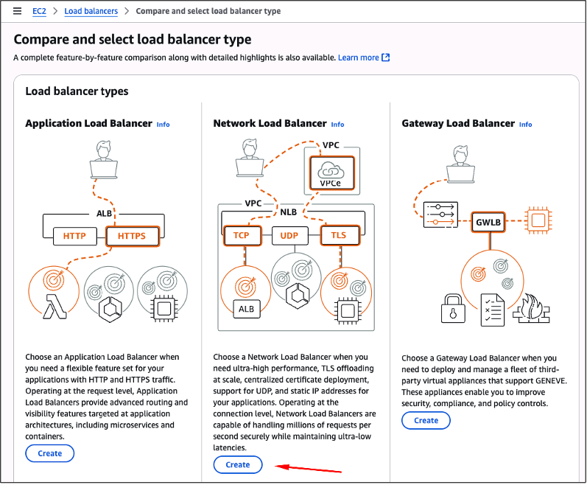This screenshot has height=485, width=587.
Task: Click the HTTPS box in ALB diagram
Action: (133, 236)
